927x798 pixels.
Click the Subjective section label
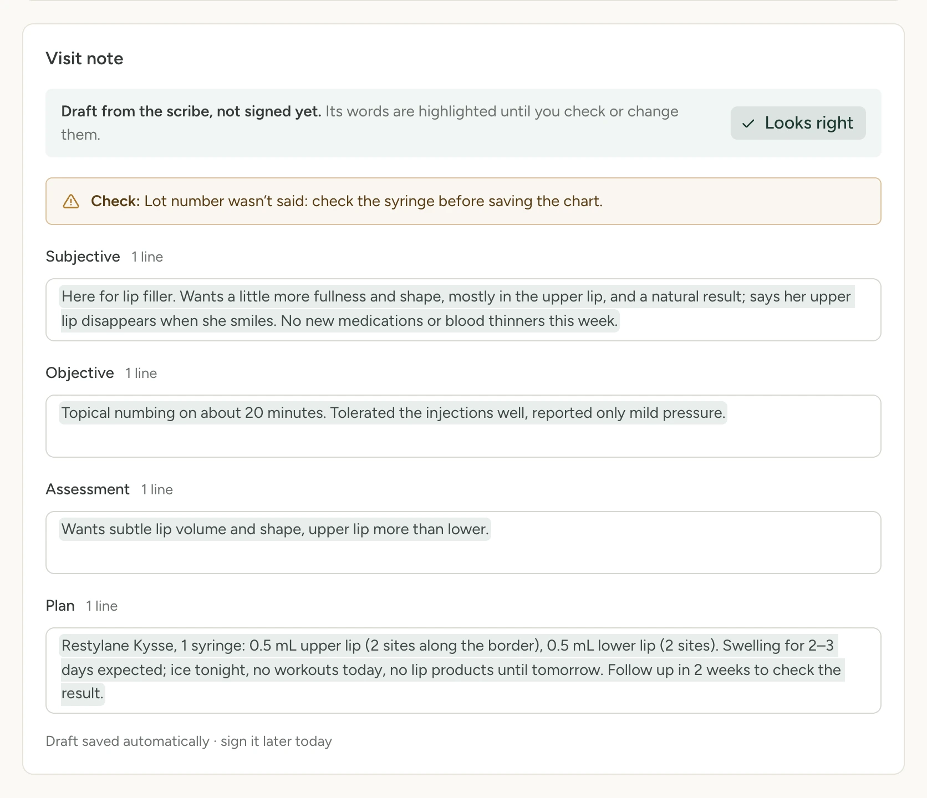pos(83,257)
